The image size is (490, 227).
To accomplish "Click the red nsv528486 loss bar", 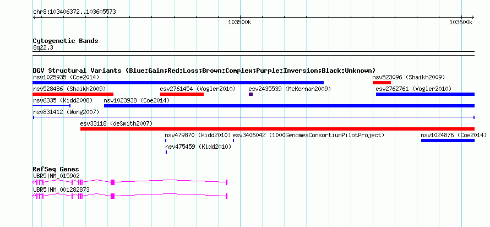I will click(73, 94).
